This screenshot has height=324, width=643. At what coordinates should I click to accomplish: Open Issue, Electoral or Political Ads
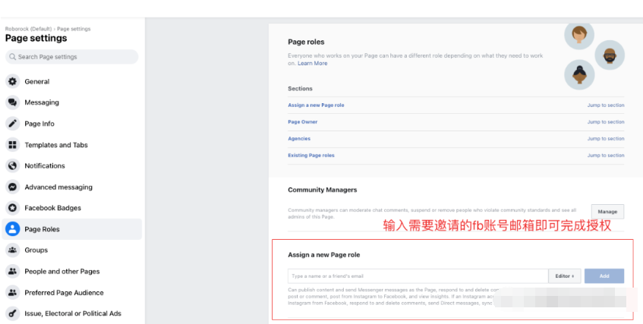click(x=72, y=313)
